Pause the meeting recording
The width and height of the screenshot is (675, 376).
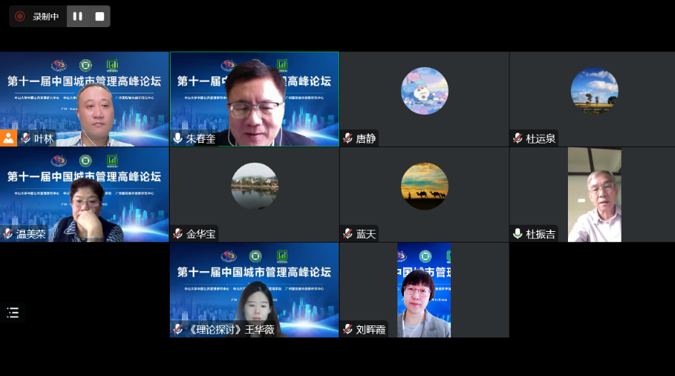78,16
